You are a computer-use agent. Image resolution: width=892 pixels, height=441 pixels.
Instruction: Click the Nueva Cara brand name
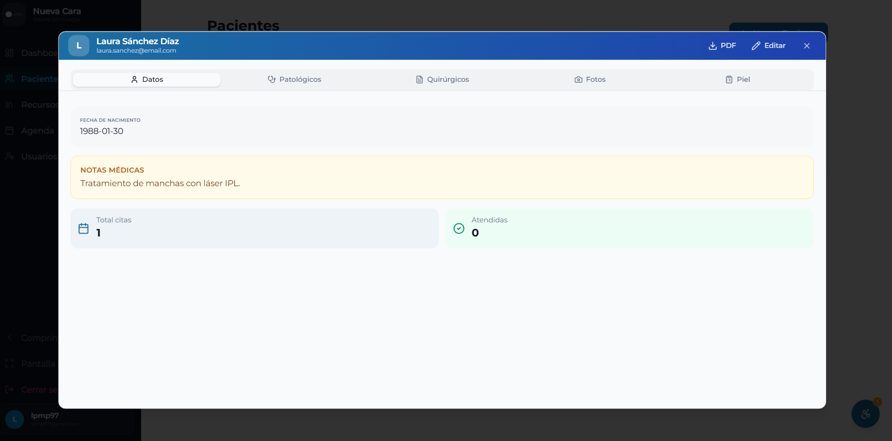click(x=57, y=11)
